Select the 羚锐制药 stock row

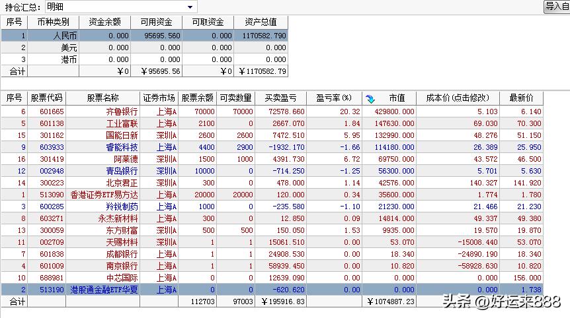272,207
